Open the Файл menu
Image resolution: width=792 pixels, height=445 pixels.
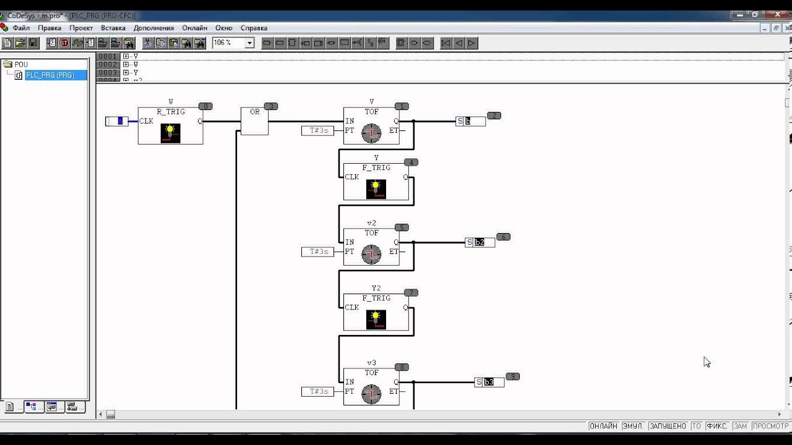[21, 28]
